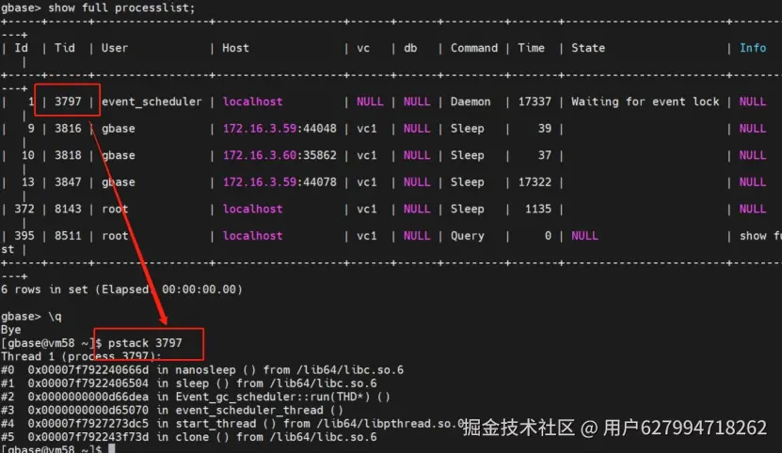Select the 'State' column header
The image size is (782, 453).
click(x=588, y=48)
